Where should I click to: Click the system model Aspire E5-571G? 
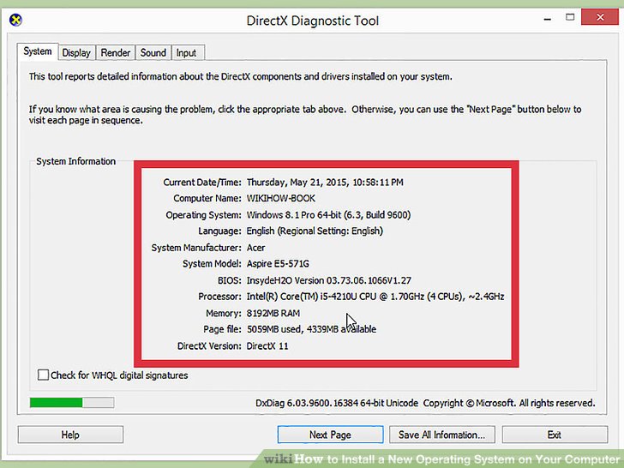[278, 263]
